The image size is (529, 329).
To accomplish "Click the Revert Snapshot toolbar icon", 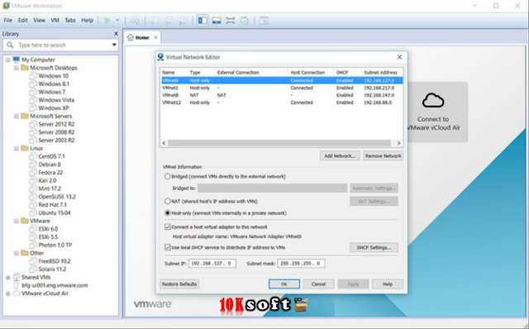I will tap(169, 21).
